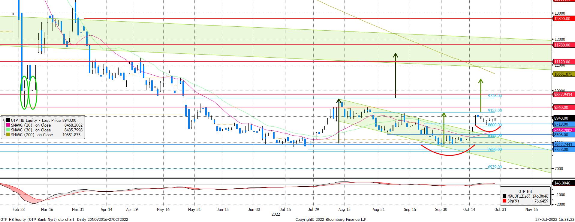Select the SMAVG (200) on Close legend entry
This screenshot has height=222, width=575.
[x=32, y=135]
